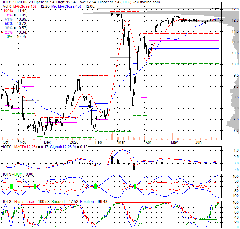
Task: Click the 23% = 10.34 retracement level
Action: click(16, 32)
